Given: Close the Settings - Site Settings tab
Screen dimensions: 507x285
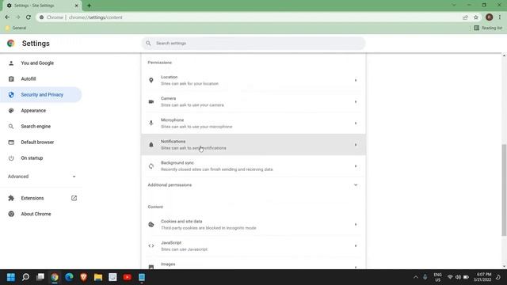Looking at the screenshot, I should tap(77, 6).
